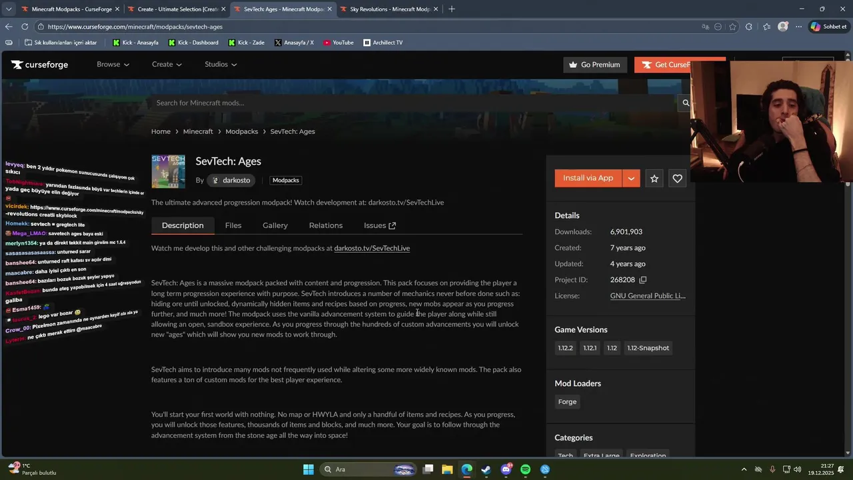Switch to Sky Revolutions browser tab
The image size is (853, 480).
(390, 9)
